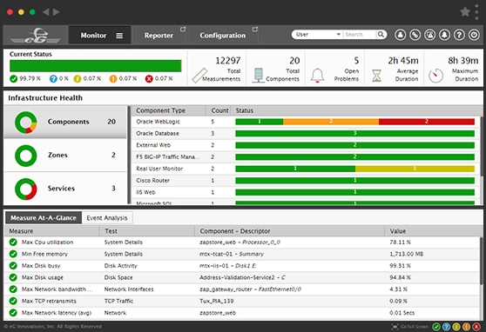486x332 pixels.
Task: Click the Current Status green progress bar
Action: click(x=96, y=66)
